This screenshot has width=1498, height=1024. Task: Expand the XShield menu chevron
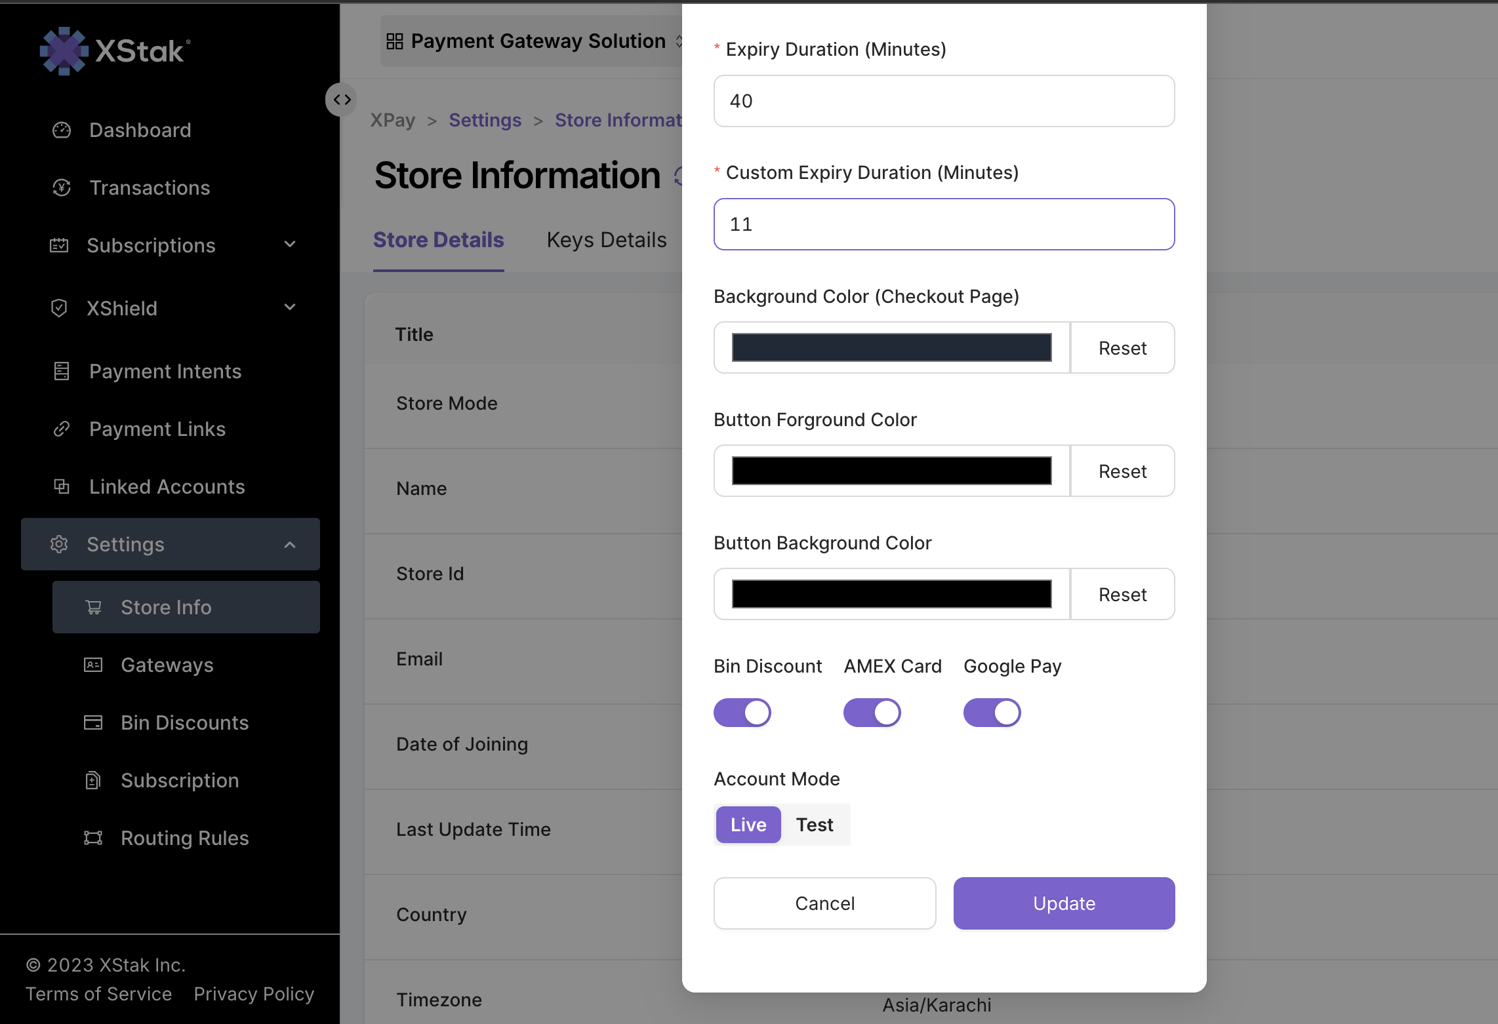coord(290,307)
